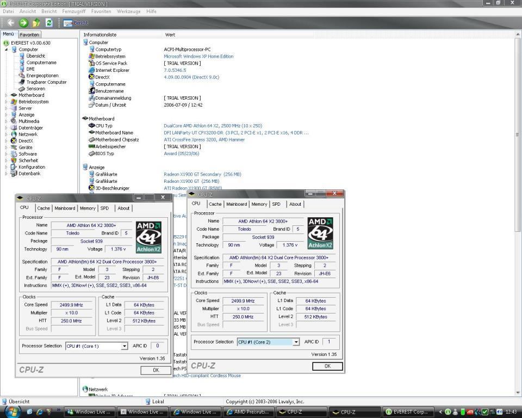The width and height of the screenshot is (522, 418).
Task: Click the refresh toolbar icon
Action: coord(49,23)
